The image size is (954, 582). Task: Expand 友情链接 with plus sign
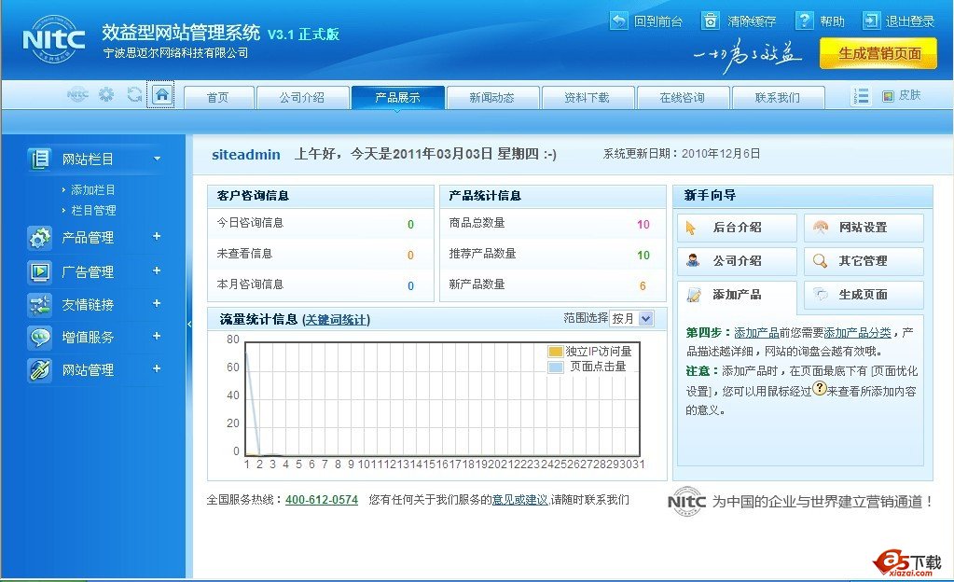(x=157, y=303)
